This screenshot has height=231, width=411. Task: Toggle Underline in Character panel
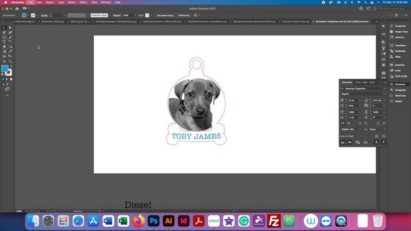click(378, 123)
